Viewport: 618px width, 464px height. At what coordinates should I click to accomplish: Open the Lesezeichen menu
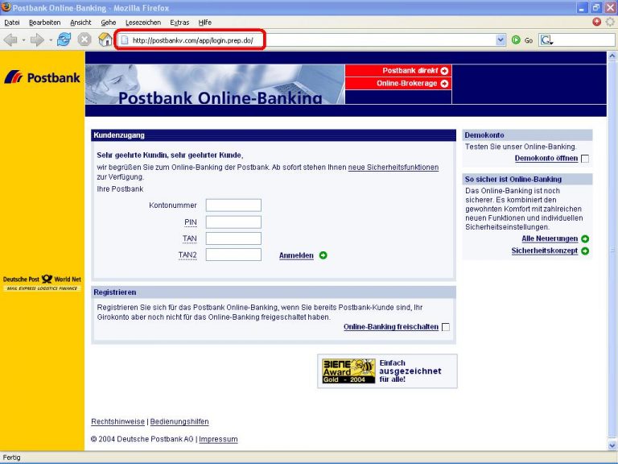click(144, 23)
